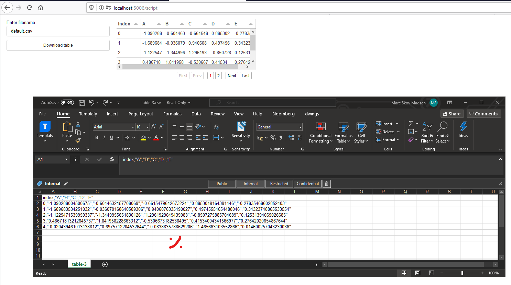Screen dimensions: 511x285
Task: Select the Wrap Text icon in Alignment
Action: pos(217,127)
